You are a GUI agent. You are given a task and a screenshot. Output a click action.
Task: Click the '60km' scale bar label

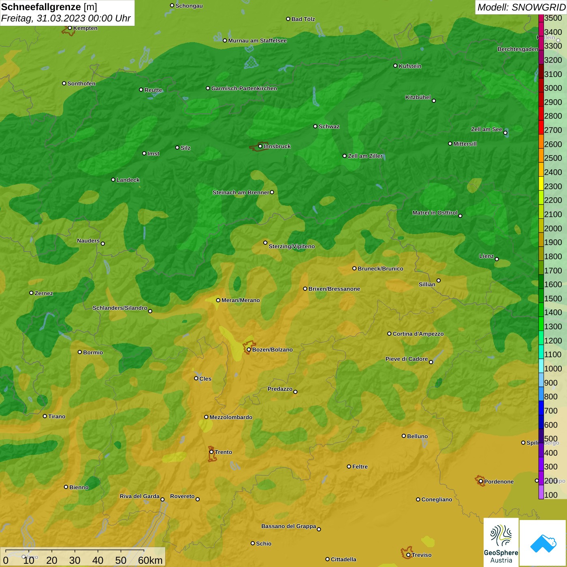tap(150, 560)
